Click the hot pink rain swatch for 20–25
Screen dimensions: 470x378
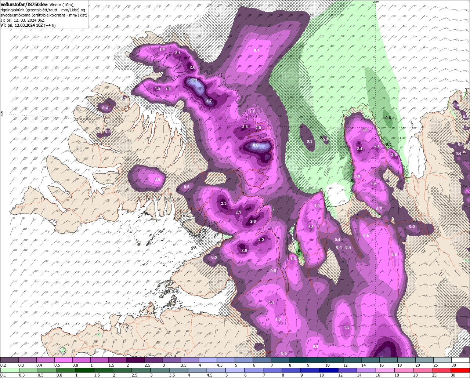click(x=424, y=370)
